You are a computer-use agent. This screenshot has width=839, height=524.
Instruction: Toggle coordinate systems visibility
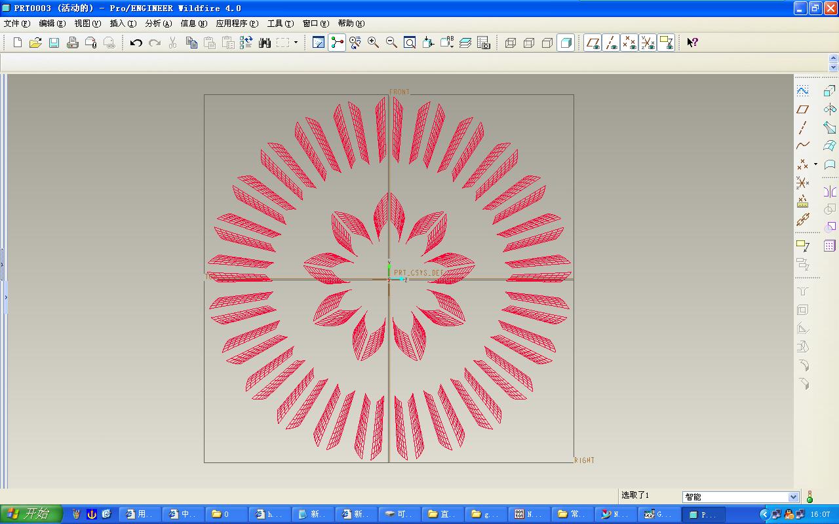coord(648,43)
